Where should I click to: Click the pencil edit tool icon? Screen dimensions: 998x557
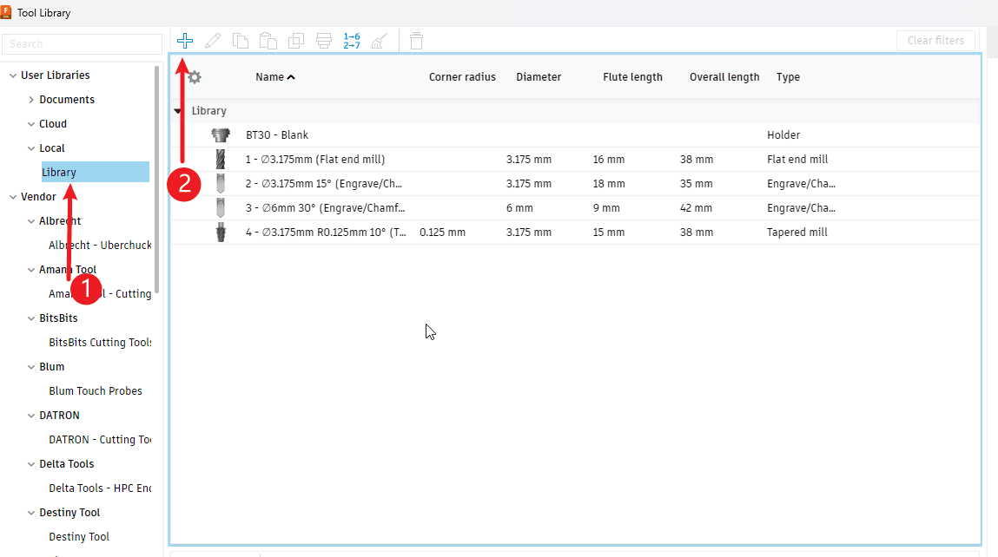tap(213, 40)
